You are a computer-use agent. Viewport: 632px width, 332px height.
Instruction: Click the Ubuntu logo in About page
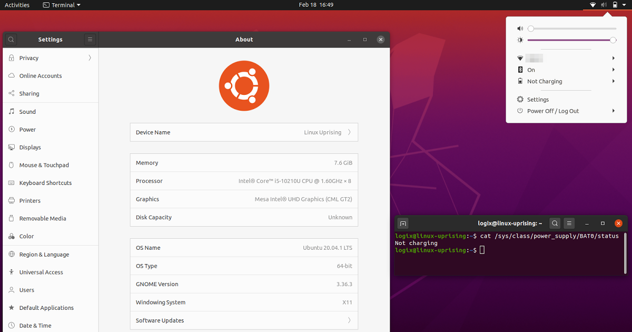tap(244, 86)
